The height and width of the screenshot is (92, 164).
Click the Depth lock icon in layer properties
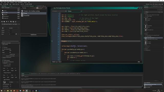tap(16, 34)
